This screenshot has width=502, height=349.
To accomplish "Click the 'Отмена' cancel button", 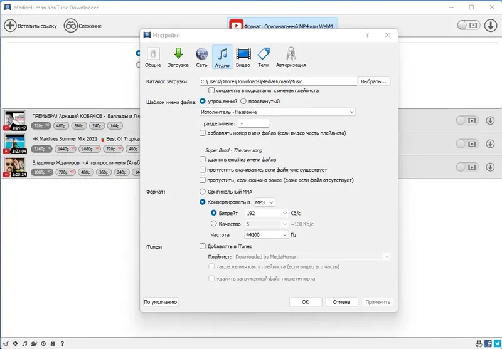I will (341, 302).
